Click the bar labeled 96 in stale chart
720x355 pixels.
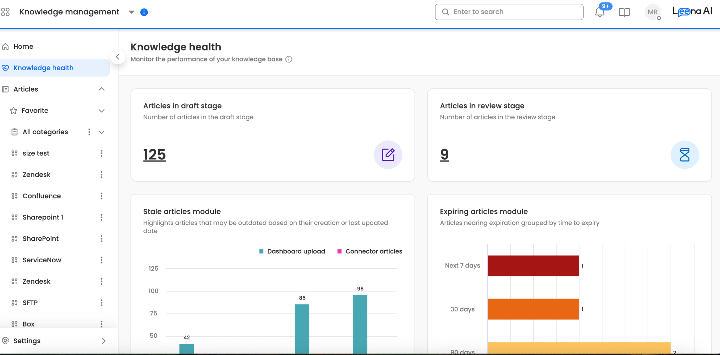tap(360, 324)
